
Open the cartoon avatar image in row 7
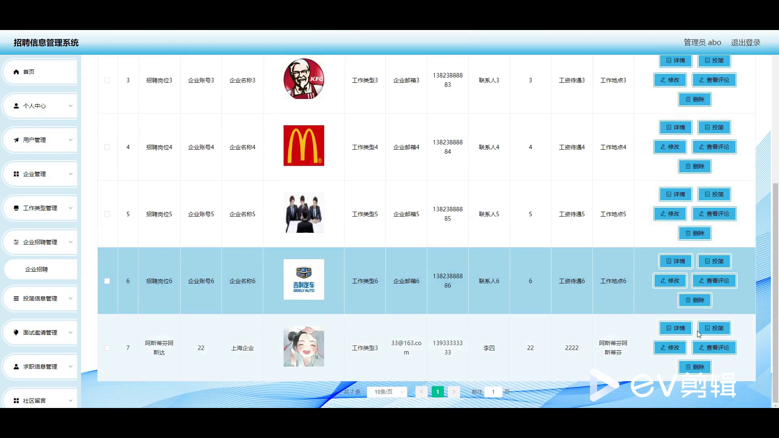pos(304,346)
